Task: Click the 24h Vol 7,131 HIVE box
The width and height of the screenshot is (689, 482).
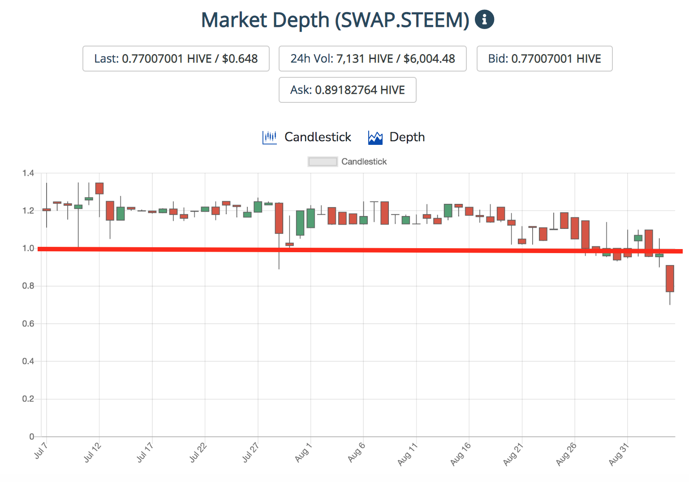Action: (x=373, y=59)
